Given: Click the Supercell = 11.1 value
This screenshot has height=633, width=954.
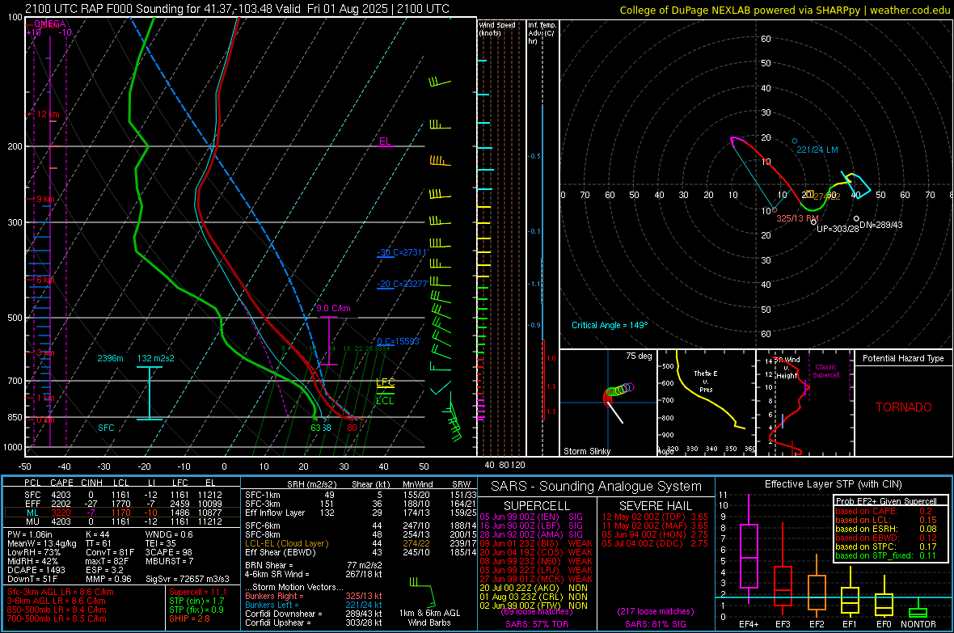Looking at the screenshot, I should click(198, 592).
